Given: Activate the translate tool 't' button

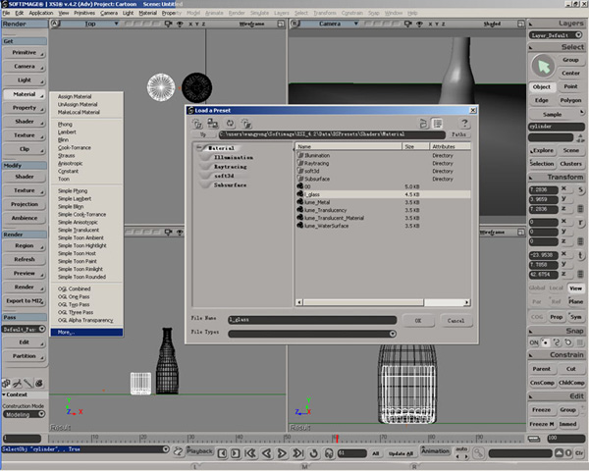Looking at the screenshot, I should (581, 255).
